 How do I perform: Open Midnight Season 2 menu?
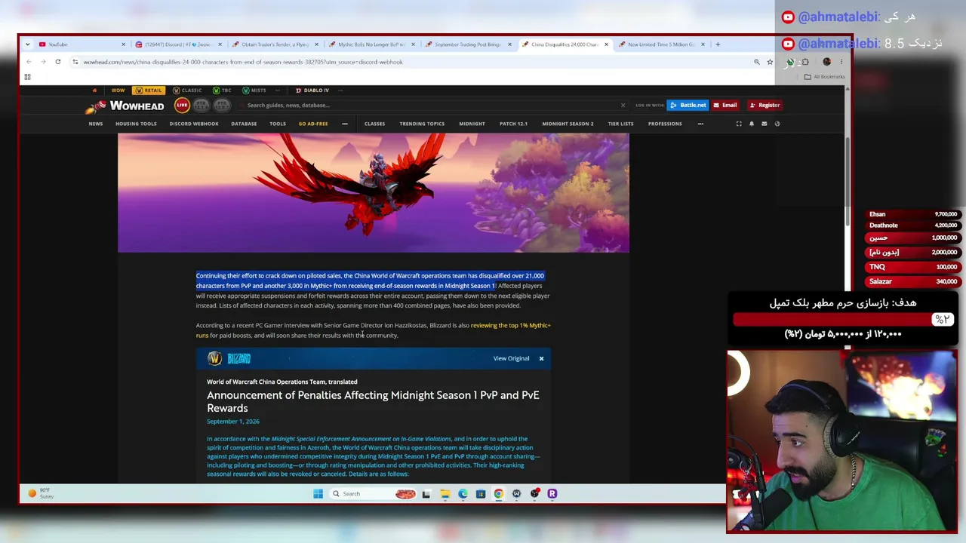click(x=568, y=124)
